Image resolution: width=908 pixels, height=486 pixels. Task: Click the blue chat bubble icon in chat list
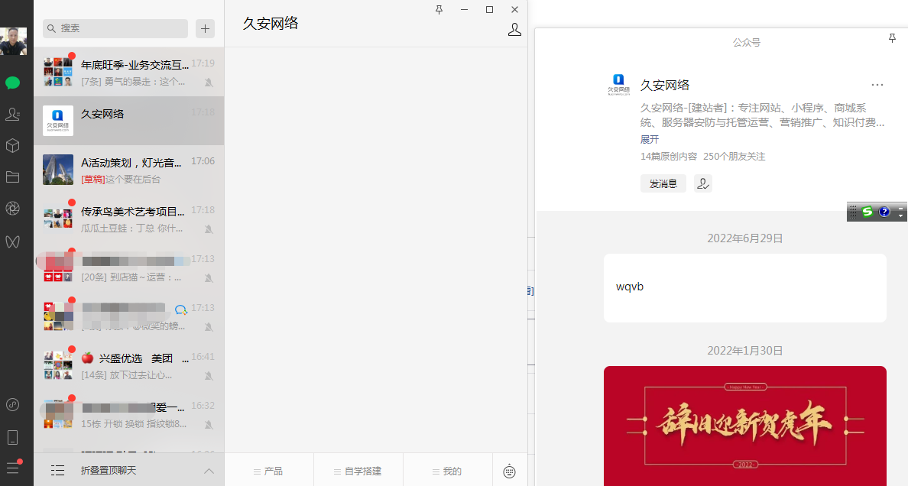point(180,309)
